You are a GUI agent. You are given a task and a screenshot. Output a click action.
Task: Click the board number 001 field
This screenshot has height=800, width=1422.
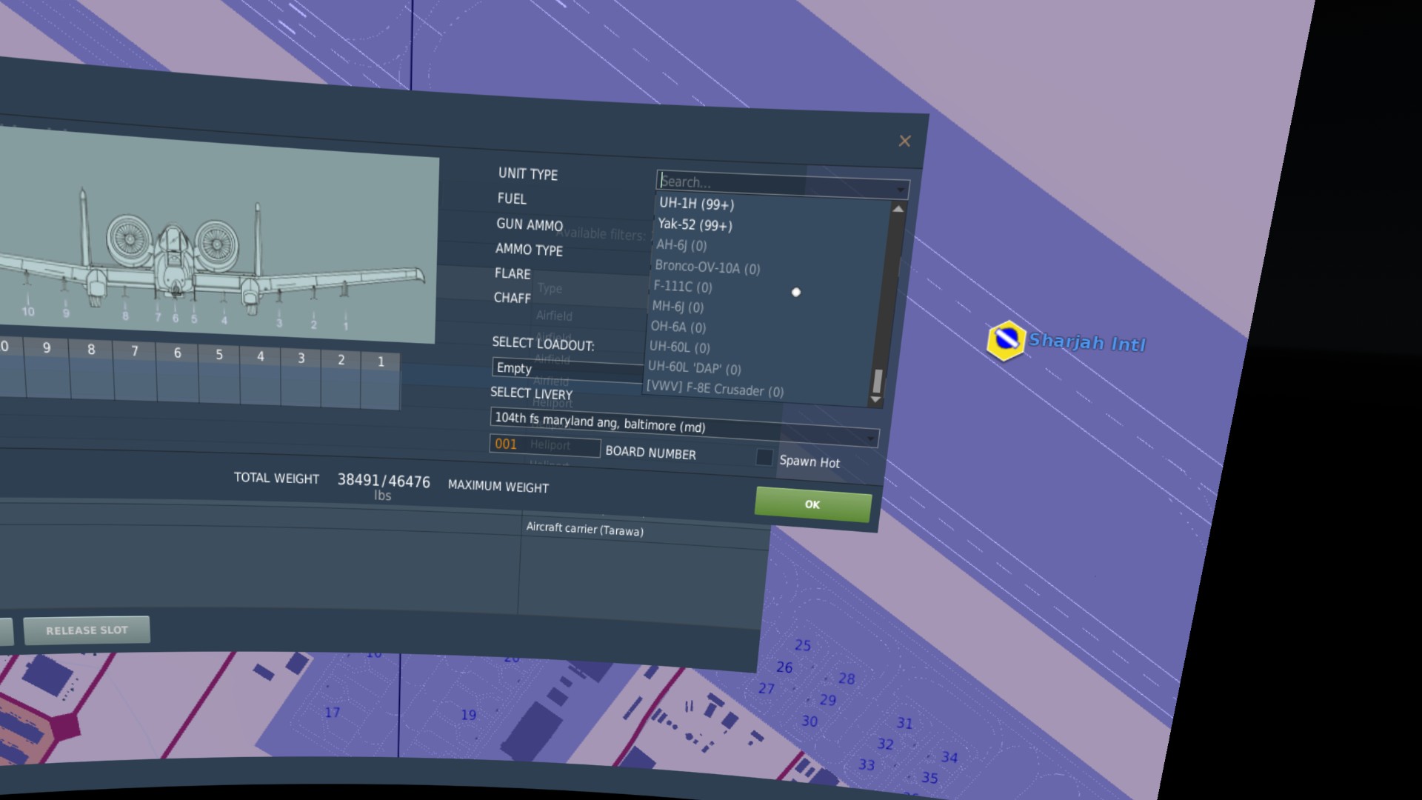click(544, 444)
